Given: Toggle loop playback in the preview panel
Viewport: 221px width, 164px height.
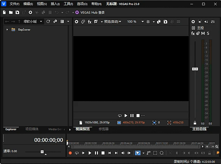Looking at the screenshot, I should pos(120,116).
